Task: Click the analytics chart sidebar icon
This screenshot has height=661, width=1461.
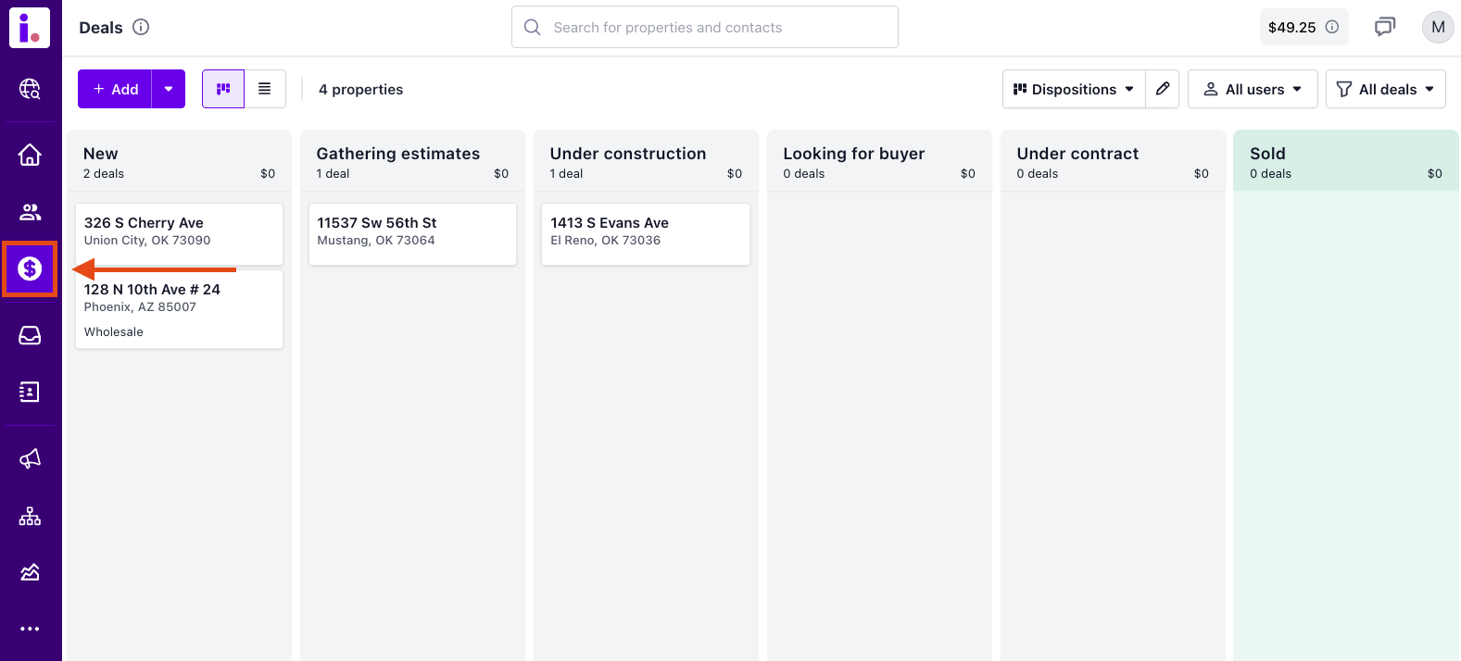Action: (x=30, y=572)
